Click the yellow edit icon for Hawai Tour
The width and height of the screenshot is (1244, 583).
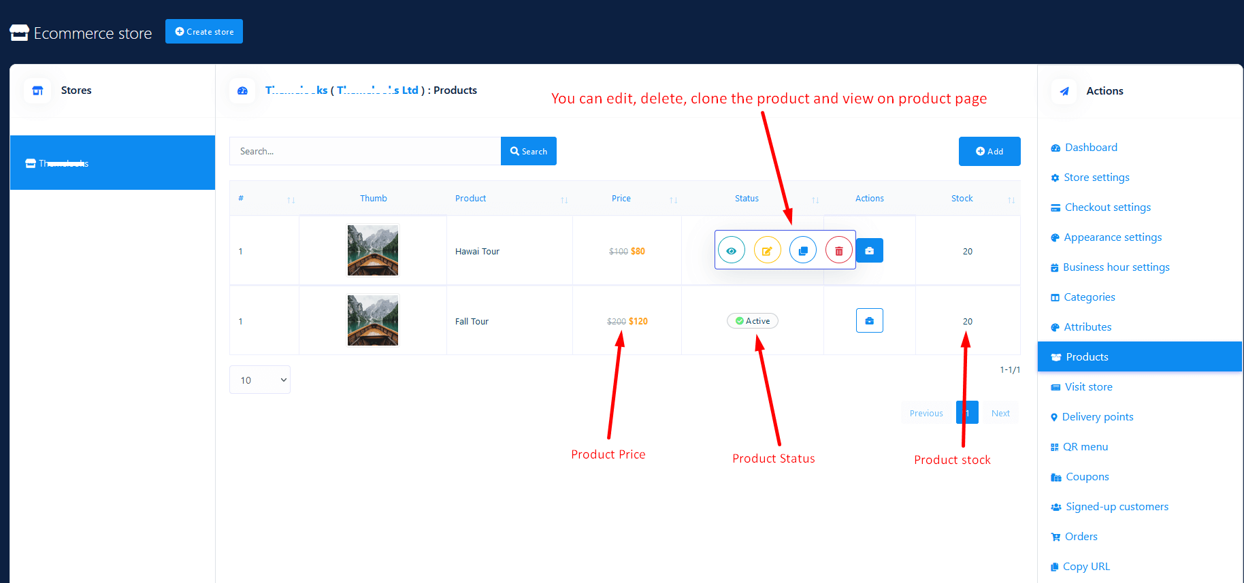767,250
